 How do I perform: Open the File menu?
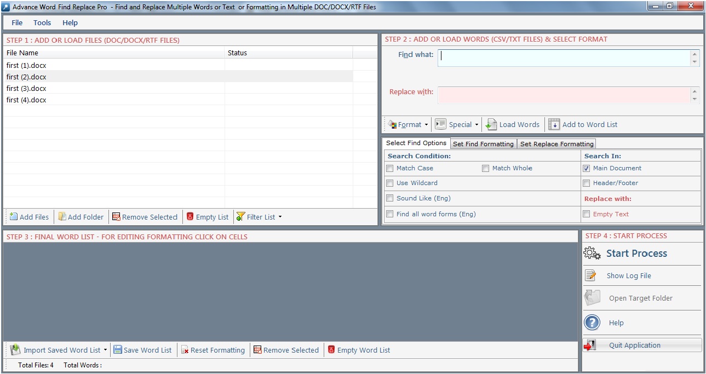tap(17, 22)
